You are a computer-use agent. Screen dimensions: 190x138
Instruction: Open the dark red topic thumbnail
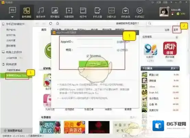(x=99, y=127)
